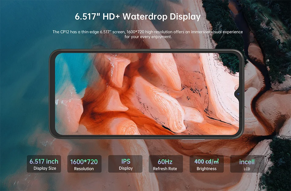
Task: Click the 6.517" HD+ Waterdrop Display heading
Action: pos(138,17)
